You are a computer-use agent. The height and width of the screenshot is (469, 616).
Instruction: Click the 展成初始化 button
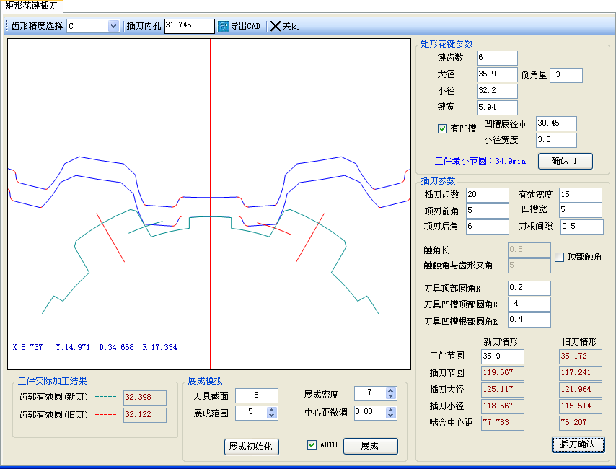pos(252,447)
